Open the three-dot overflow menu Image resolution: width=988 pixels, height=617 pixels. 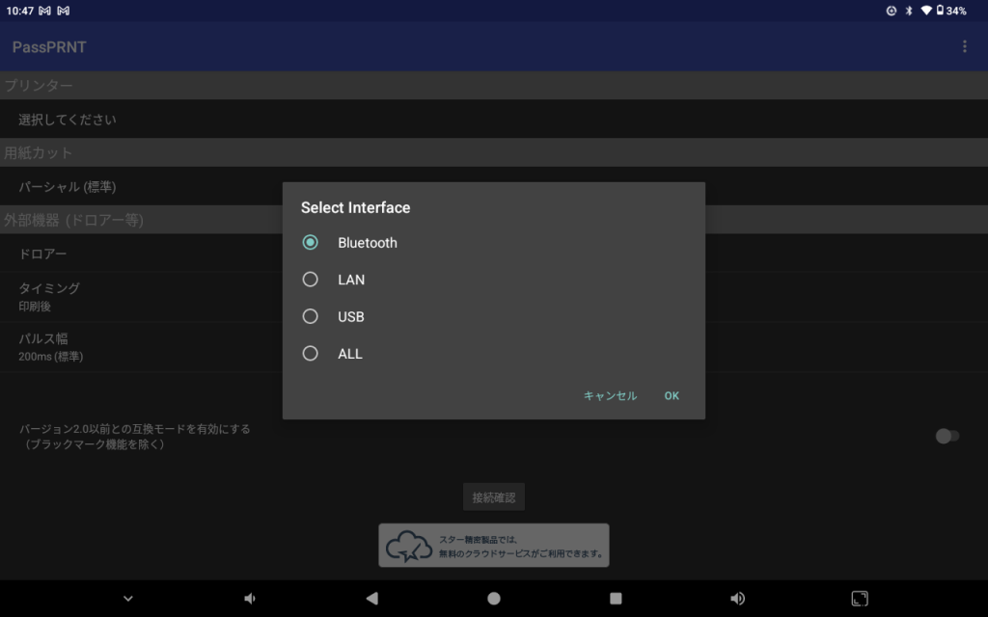964,46
